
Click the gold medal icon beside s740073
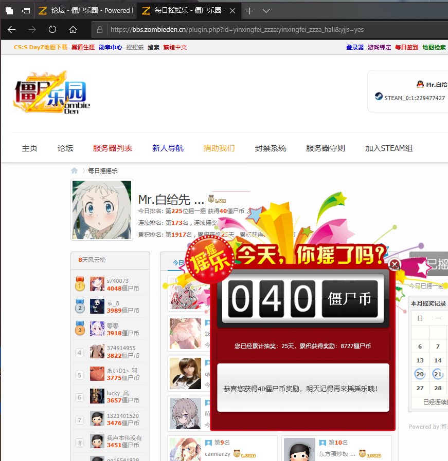80,284
